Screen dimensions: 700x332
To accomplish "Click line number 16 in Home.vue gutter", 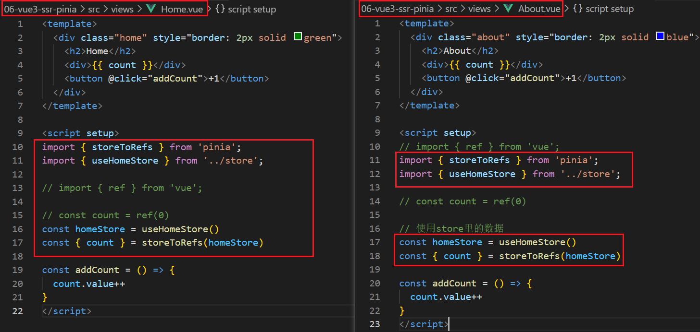I will point(18,229).
